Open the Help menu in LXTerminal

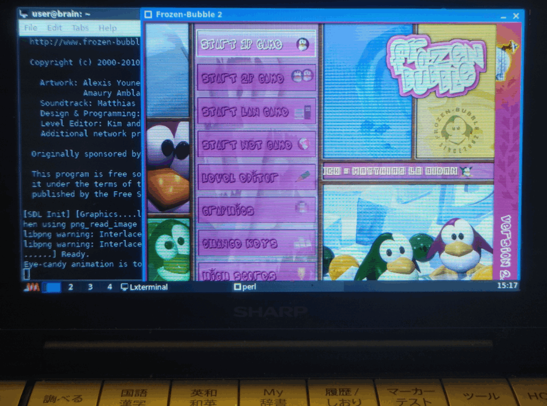point(107,28)
